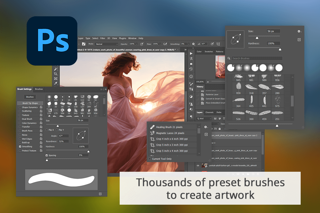Check the Flip X option

coord(47,130)
